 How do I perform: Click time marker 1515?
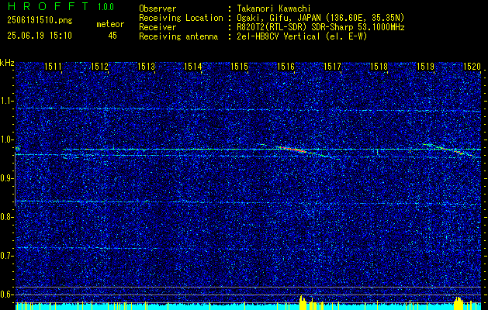tap(239, 66)
